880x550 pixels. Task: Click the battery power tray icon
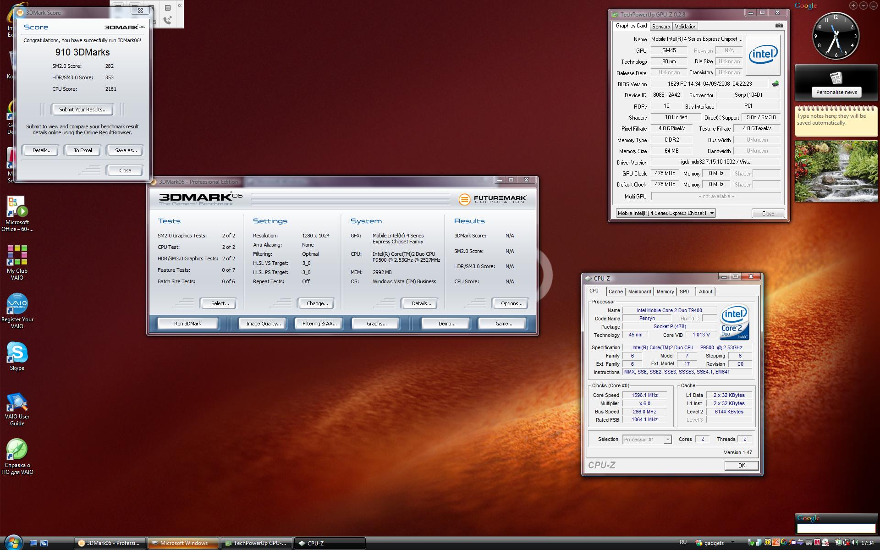[838, 543]
